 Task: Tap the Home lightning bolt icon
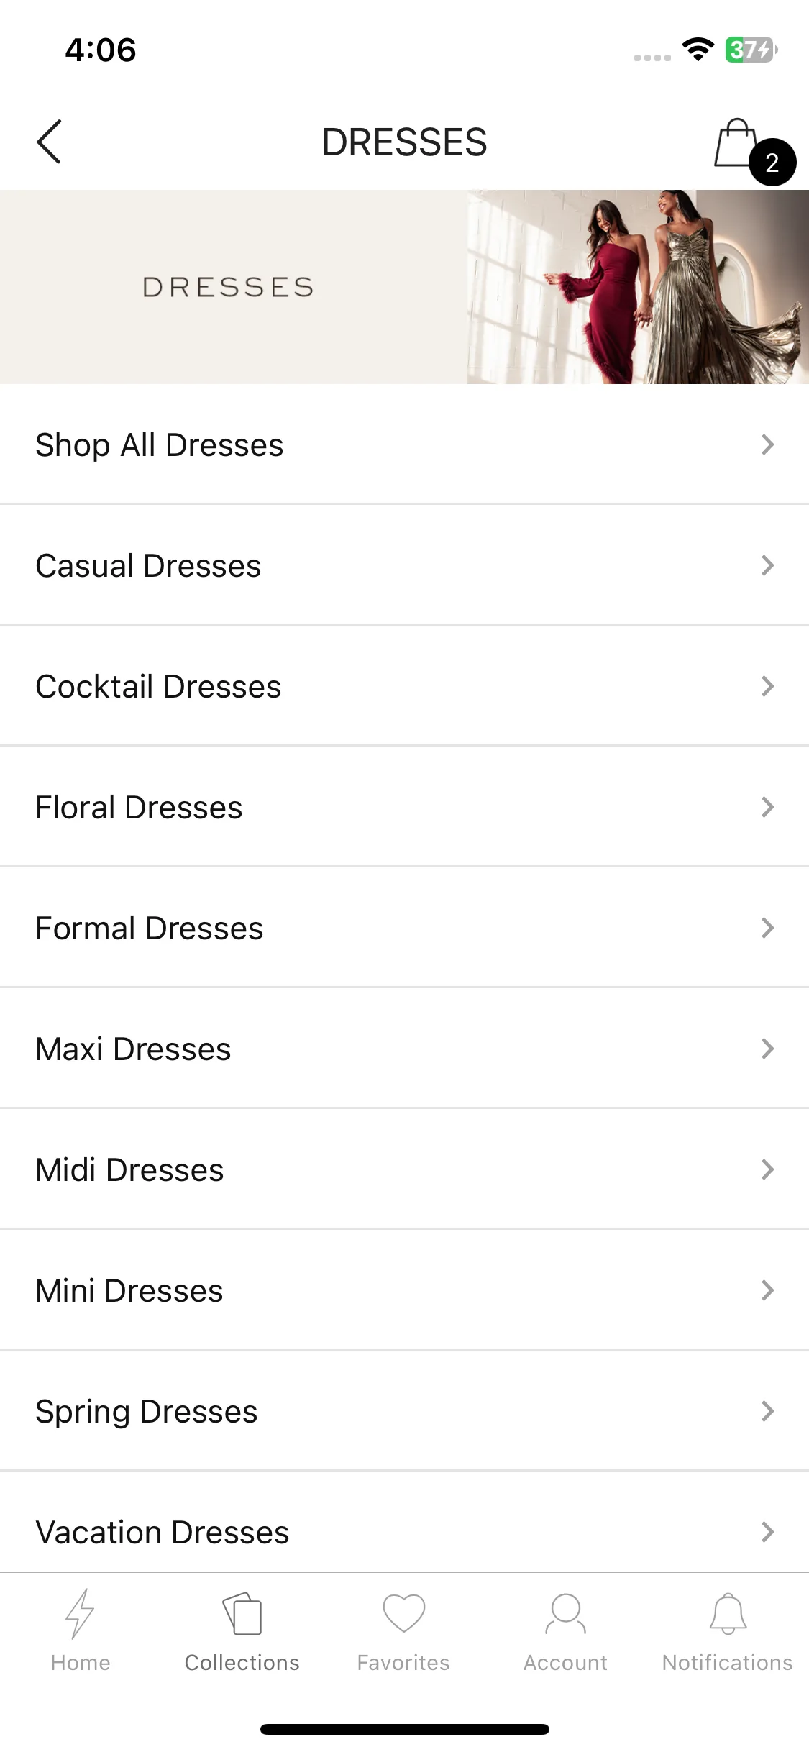[80, 1613]
